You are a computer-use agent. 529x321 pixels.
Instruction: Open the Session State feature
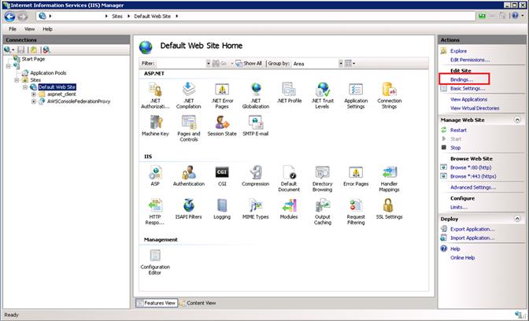point(222,126)
